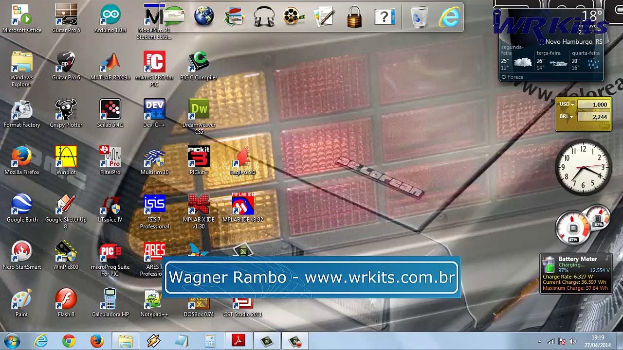Open the Guitar Pro 6 shortcut
The image size is (623, 350).
pos(66,66)
